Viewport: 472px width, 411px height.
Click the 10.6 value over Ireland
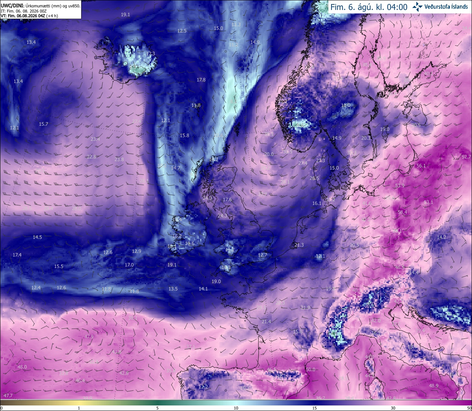click(x=190, y=244)
